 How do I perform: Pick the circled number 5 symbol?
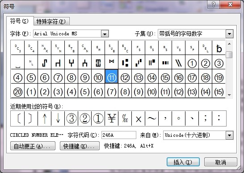tap(31, 77)
